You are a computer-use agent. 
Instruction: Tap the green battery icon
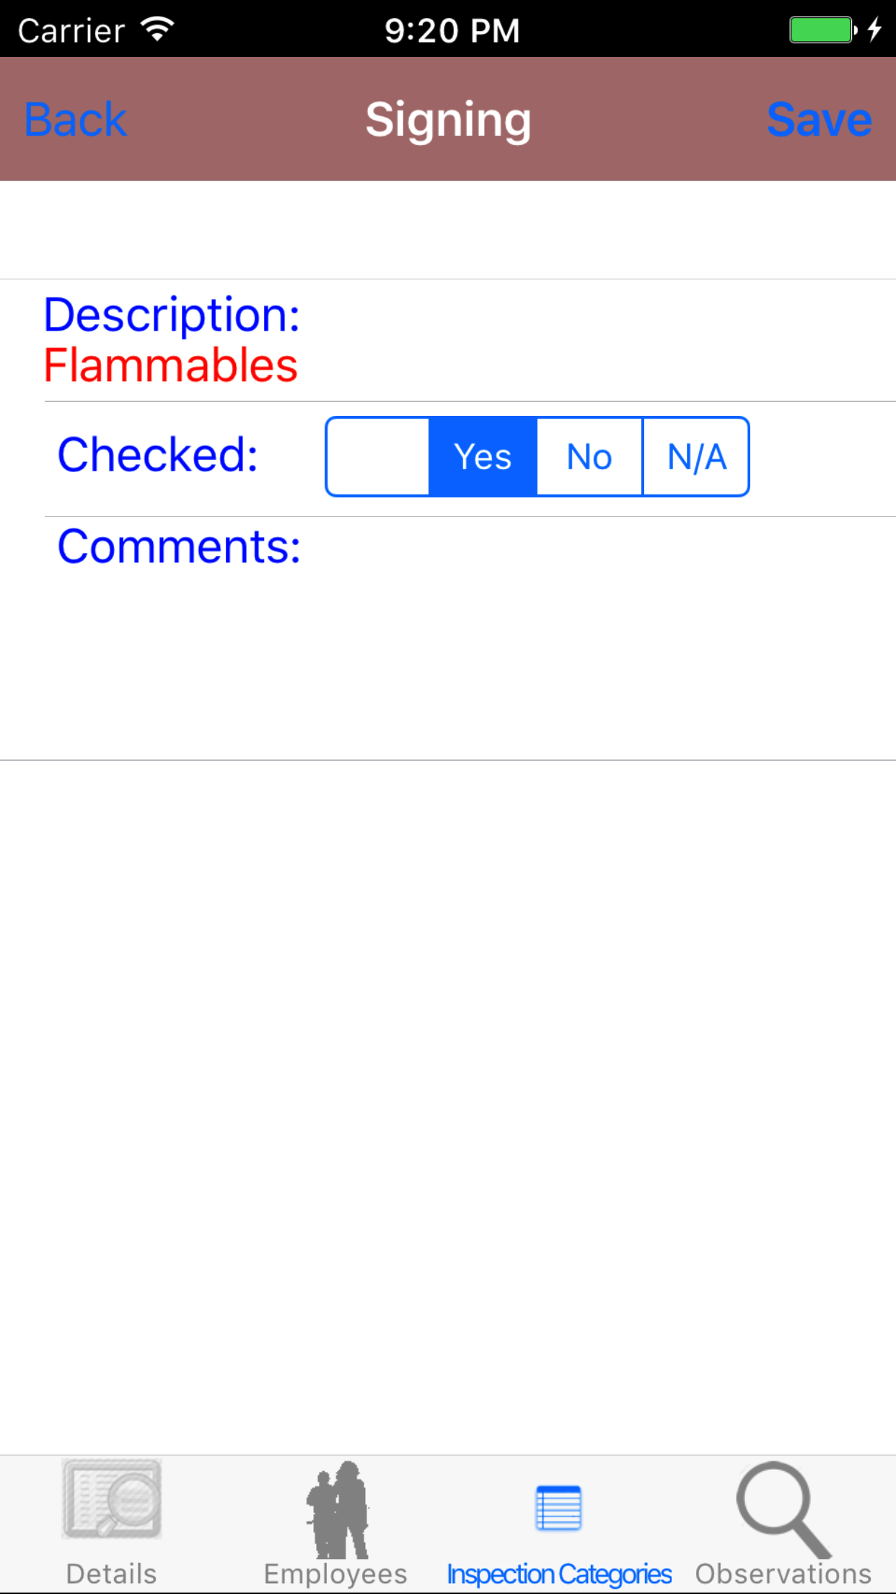(x=821, y=30)
